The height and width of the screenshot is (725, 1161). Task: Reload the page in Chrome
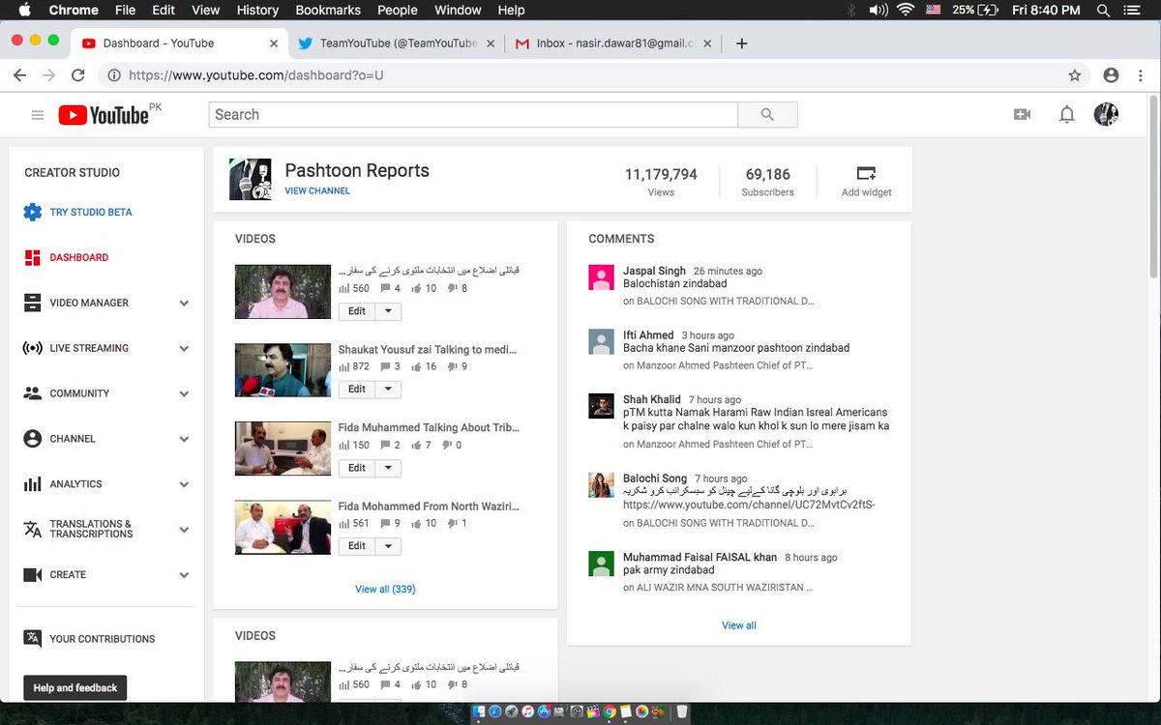(x=77, y=75)
